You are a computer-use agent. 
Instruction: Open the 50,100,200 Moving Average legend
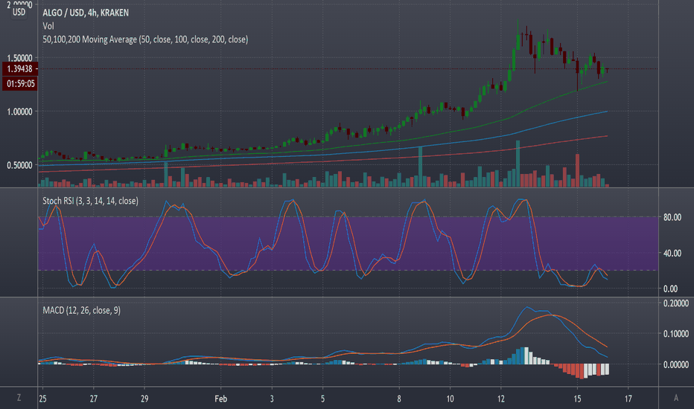click(x=145, y=39)
